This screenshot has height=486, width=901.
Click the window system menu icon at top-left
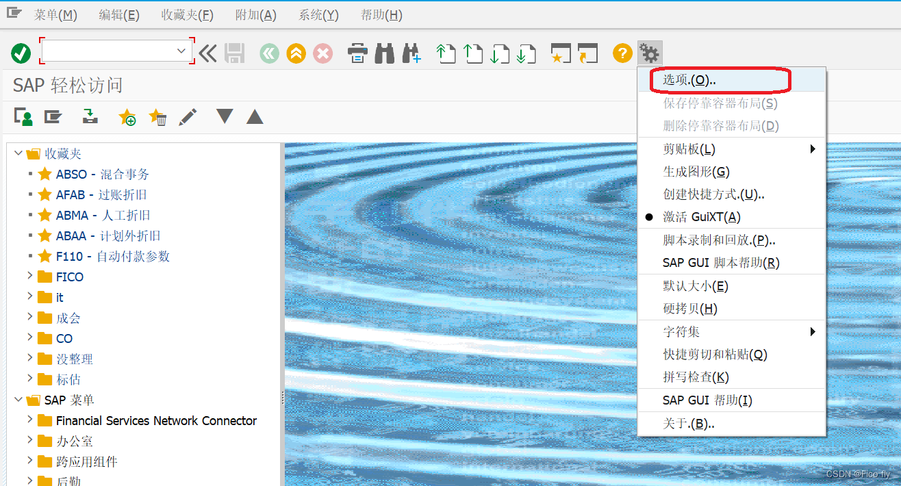(14, 13)
